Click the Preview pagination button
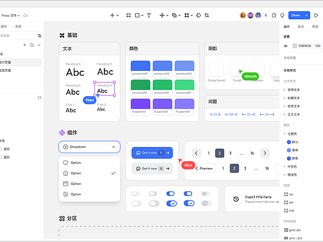 [x=204, y=168]
